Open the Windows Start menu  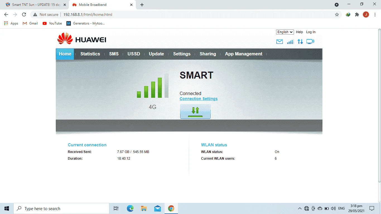click(7, 208)
